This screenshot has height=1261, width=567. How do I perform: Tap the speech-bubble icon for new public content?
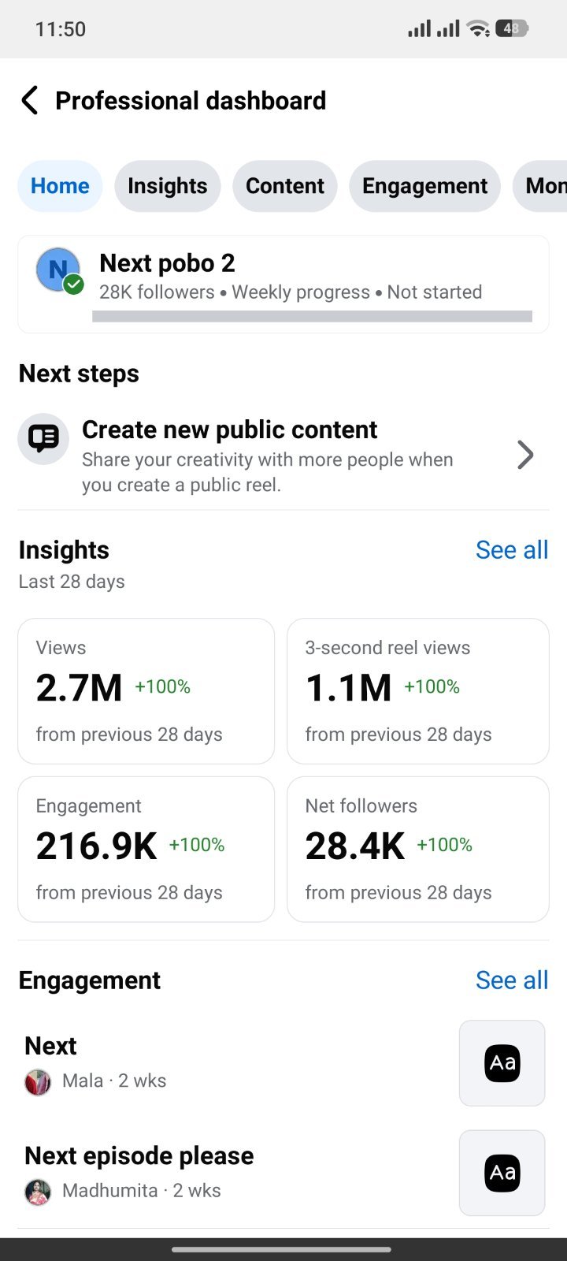click(x=43, y=438)
